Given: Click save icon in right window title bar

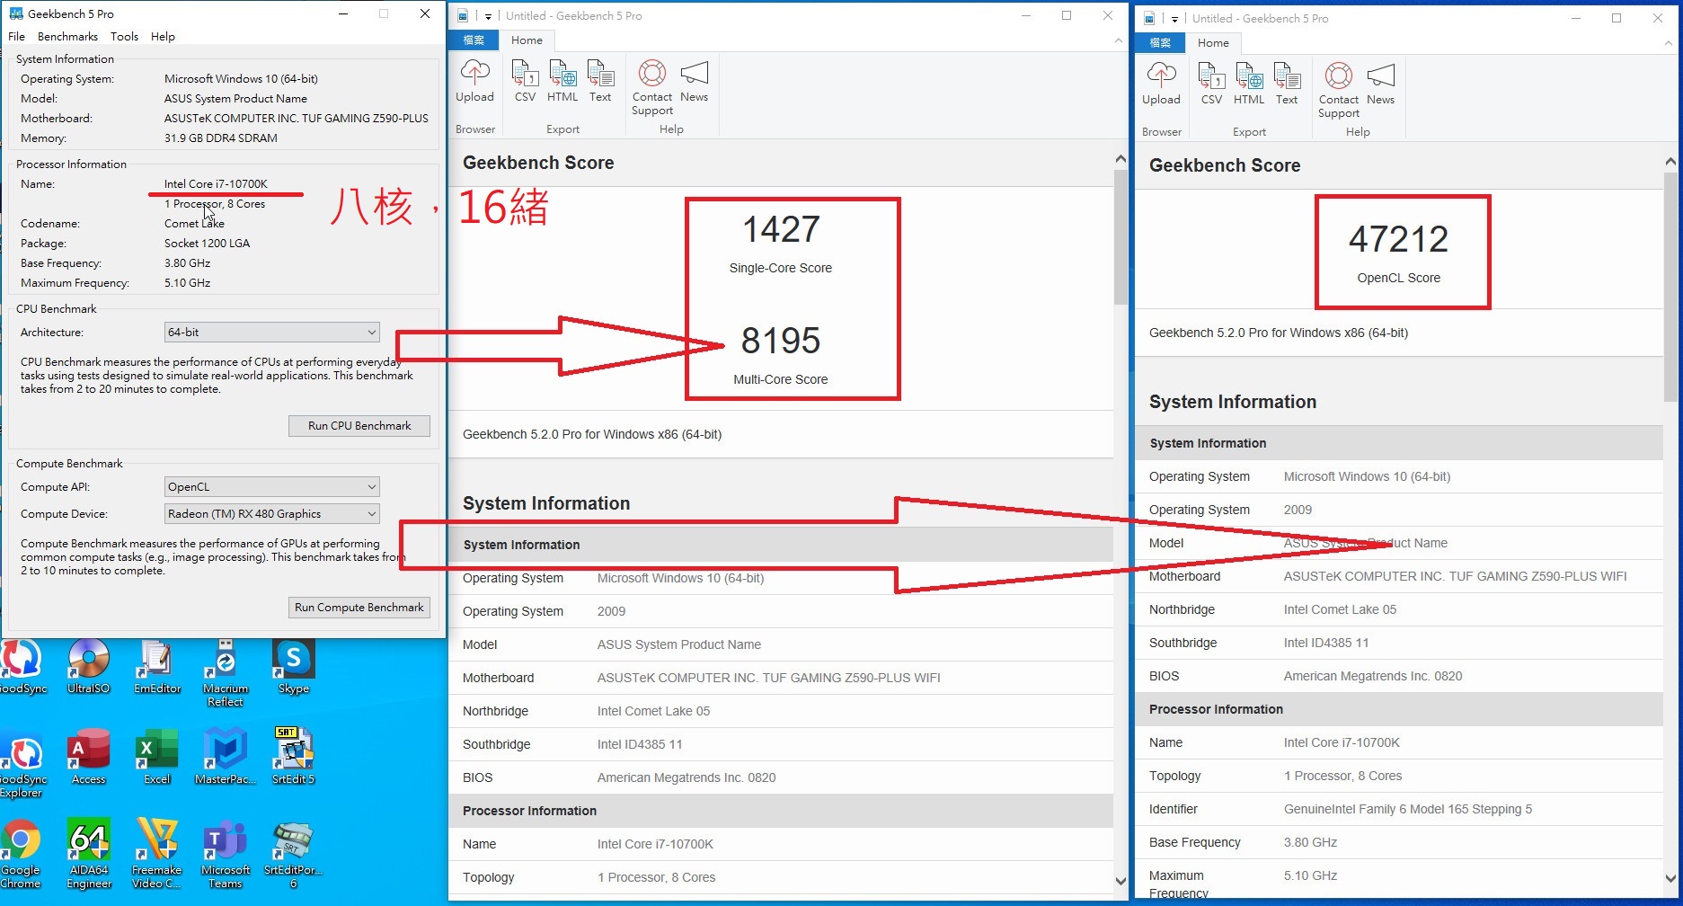Looking at the screenshot, I should pyautogui.click(x=1149, y=18).
